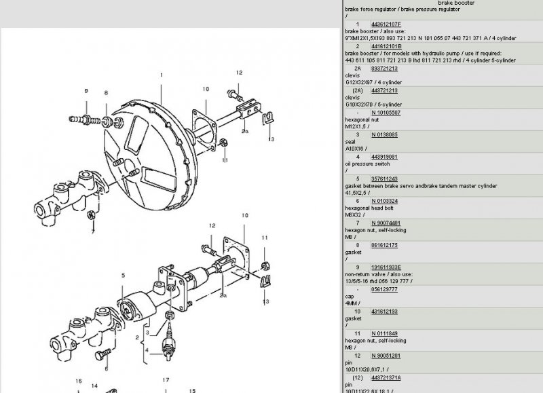The image size is (543, 393).
Task: Click self-locking nut link N 0111849
Action: pyautogui.click(x=386, y=333)
